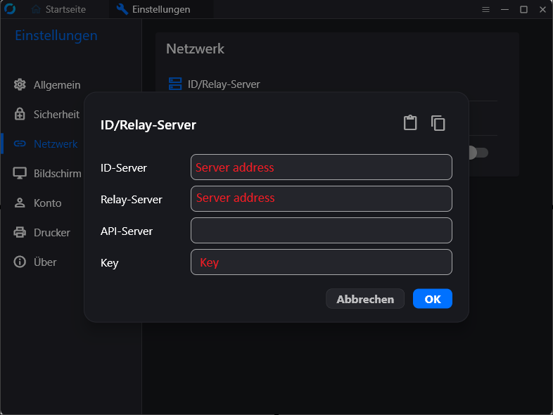
Task: Click the Sicherheit lock icon
Action: click(20, 114)
